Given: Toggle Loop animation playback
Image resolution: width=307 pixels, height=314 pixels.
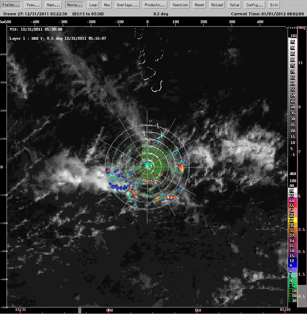Looking at the screenshot, I should [x=93, y=5].
